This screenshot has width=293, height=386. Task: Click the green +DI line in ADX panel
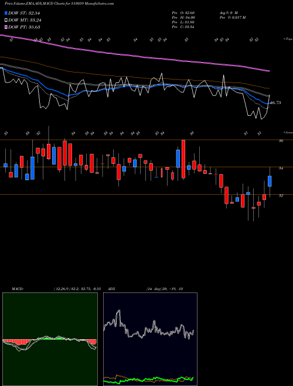148,379
